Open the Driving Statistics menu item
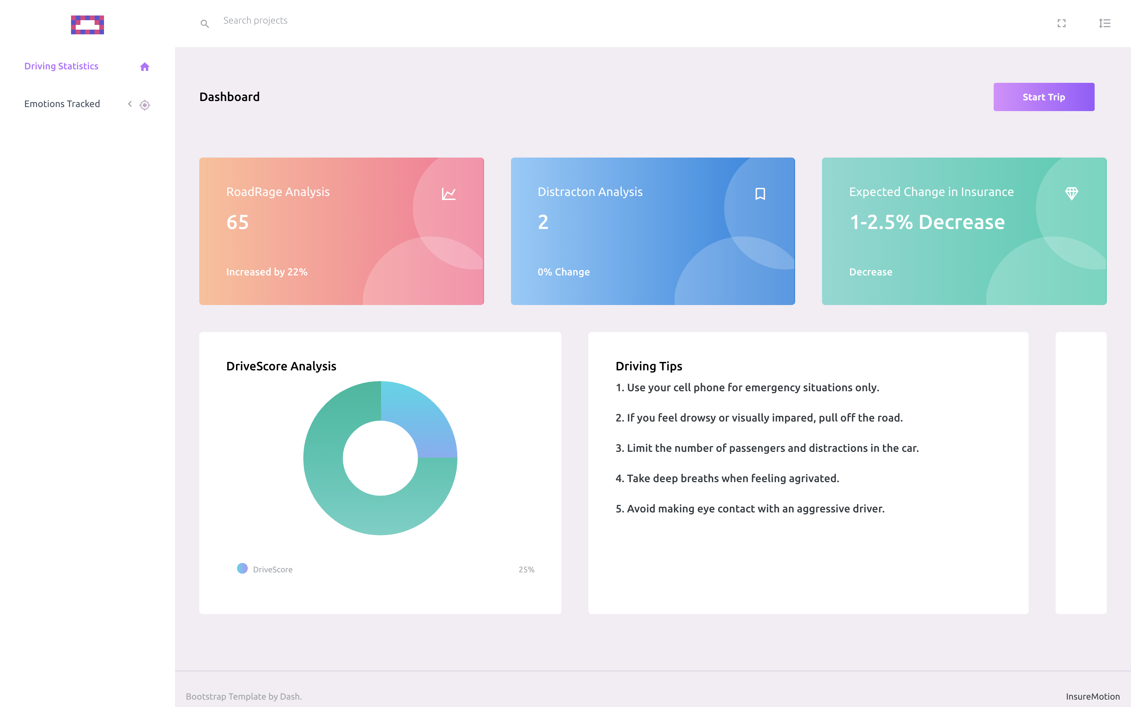Image resolution: width=1131 pixels, height=707 pixels. [61, 66]
